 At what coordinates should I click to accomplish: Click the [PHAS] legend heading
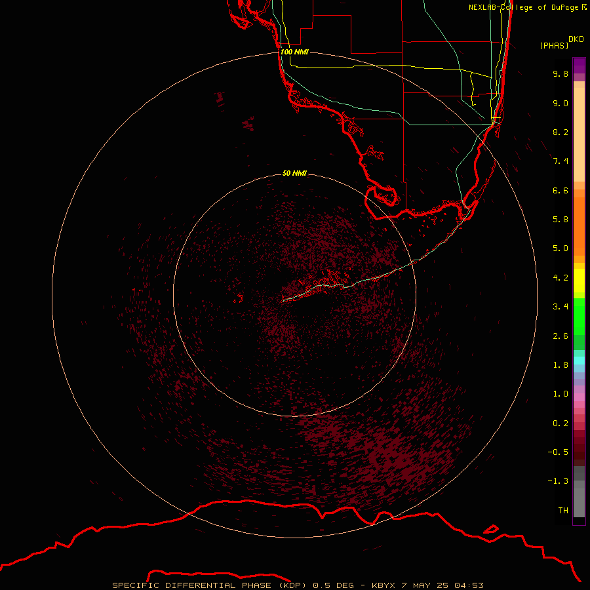tap(554, 45)
